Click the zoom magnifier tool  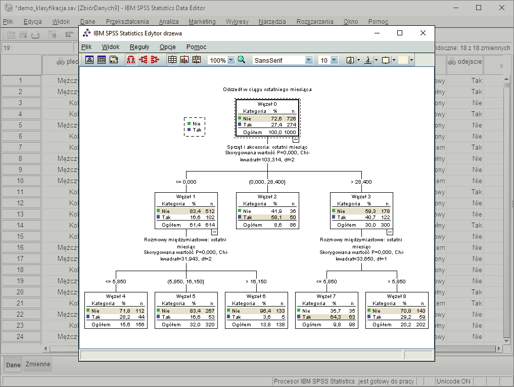(x=241, y=60)
